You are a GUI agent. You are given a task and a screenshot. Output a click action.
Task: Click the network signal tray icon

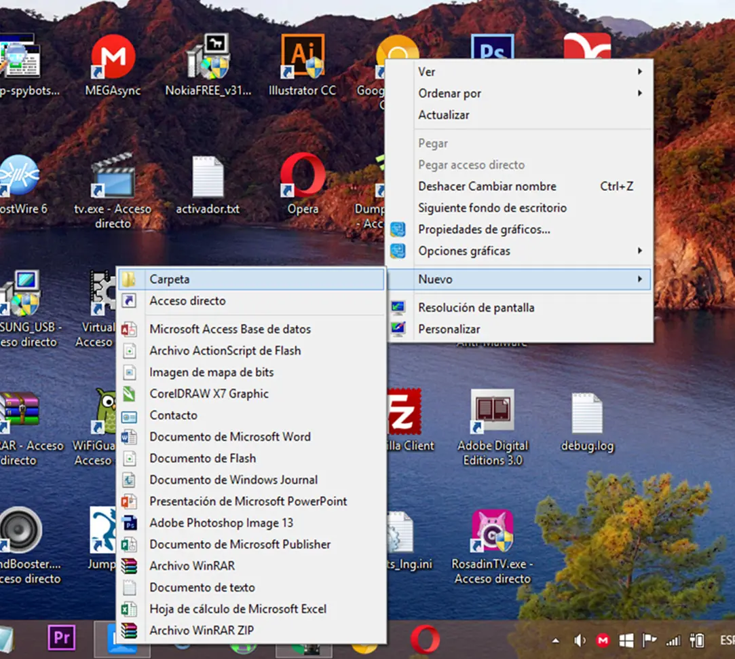(673, 640)
